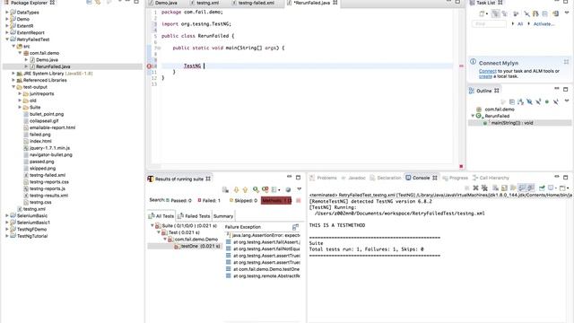Open Task List view menu arrow

(567, 13)
